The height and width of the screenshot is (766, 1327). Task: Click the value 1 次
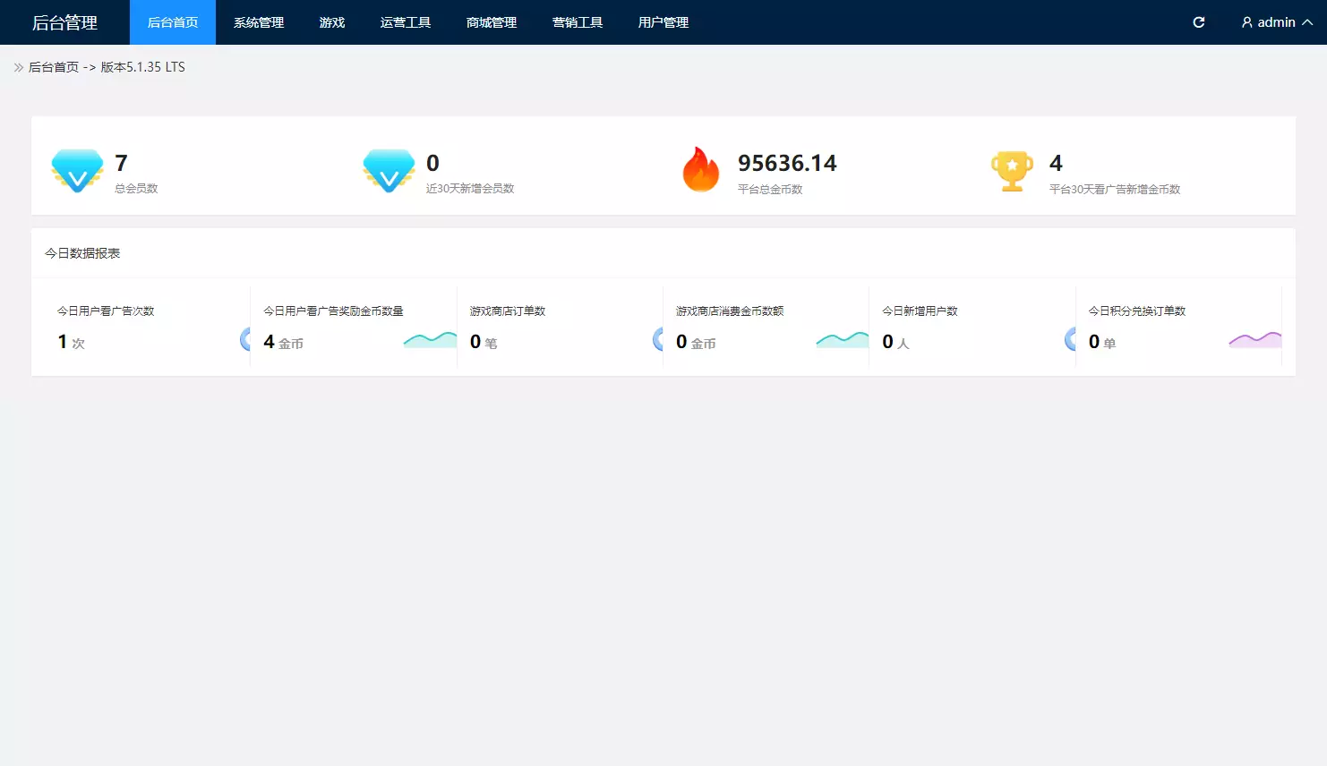pyautogui.click(x=72, y=342)
